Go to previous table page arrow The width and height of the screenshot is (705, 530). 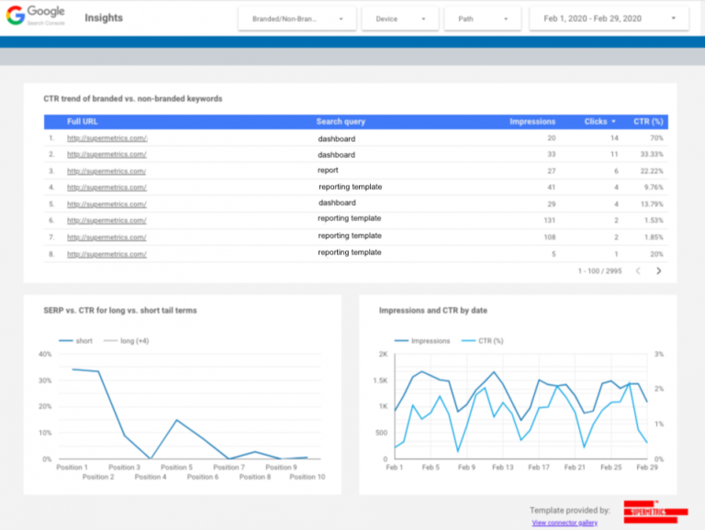click(x=638, y=271)
